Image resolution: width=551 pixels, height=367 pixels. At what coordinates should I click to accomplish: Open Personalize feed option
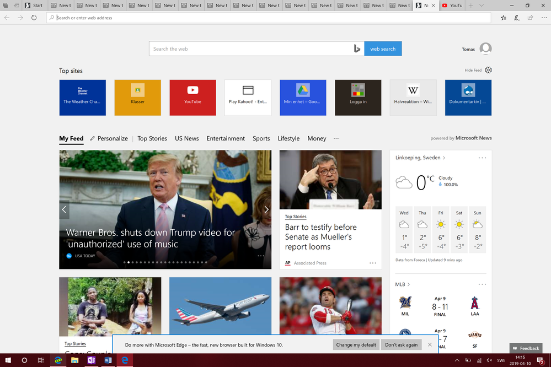(x=109, y=138)
